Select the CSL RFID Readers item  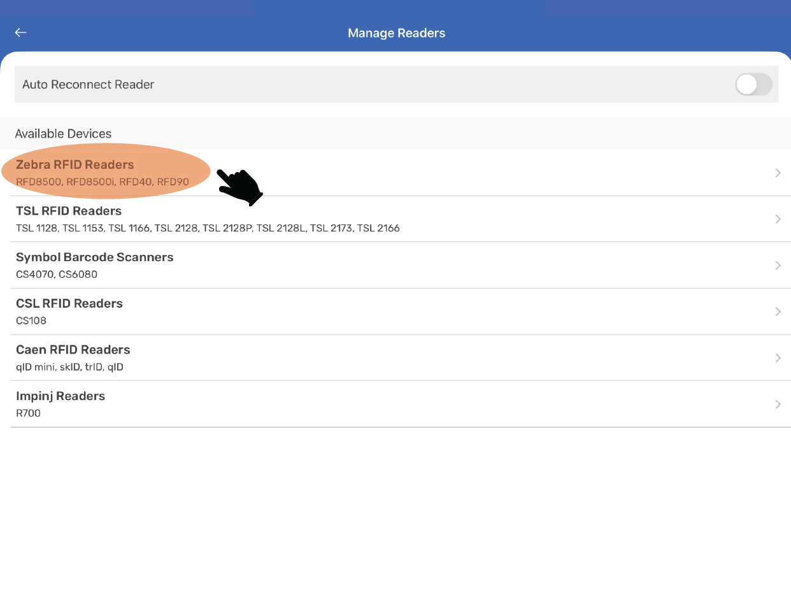click(69, 303)
